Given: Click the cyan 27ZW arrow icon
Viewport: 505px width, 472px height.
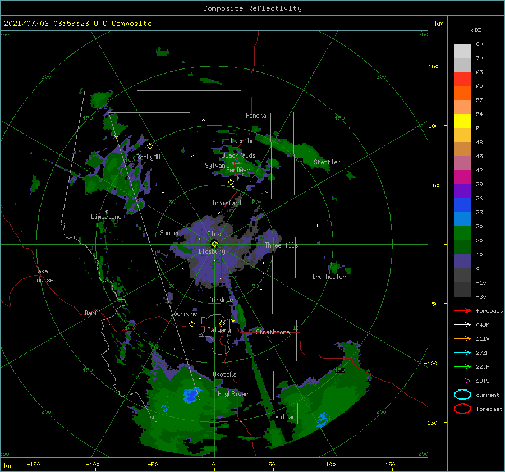Looking at the screenshot, I should click(462, 353).
